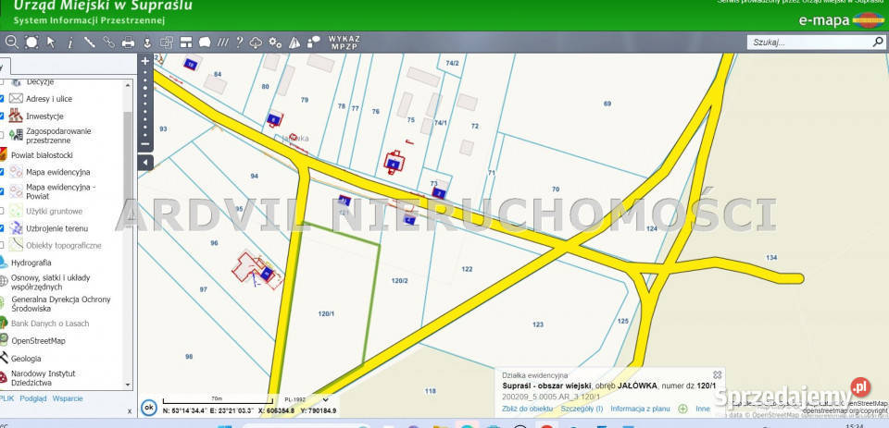
Task: Collapse the layer panel with arrow button
Action: pos(144,163)
